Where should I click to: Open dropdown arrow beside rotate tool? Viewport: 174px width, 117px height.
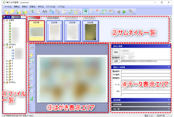(34, 86)
